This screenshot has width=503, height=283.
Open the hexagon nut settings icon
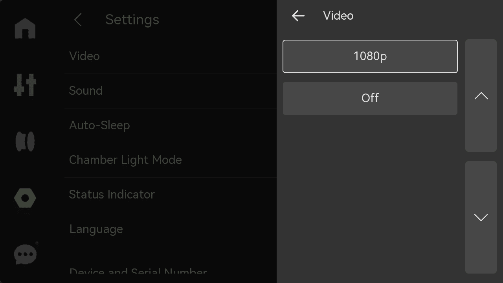(25, 198)
